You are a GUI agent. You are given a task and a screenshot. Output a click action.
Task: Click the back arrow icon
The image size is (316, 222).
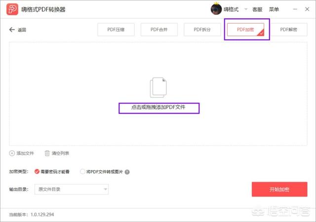(x=12, y=30)
